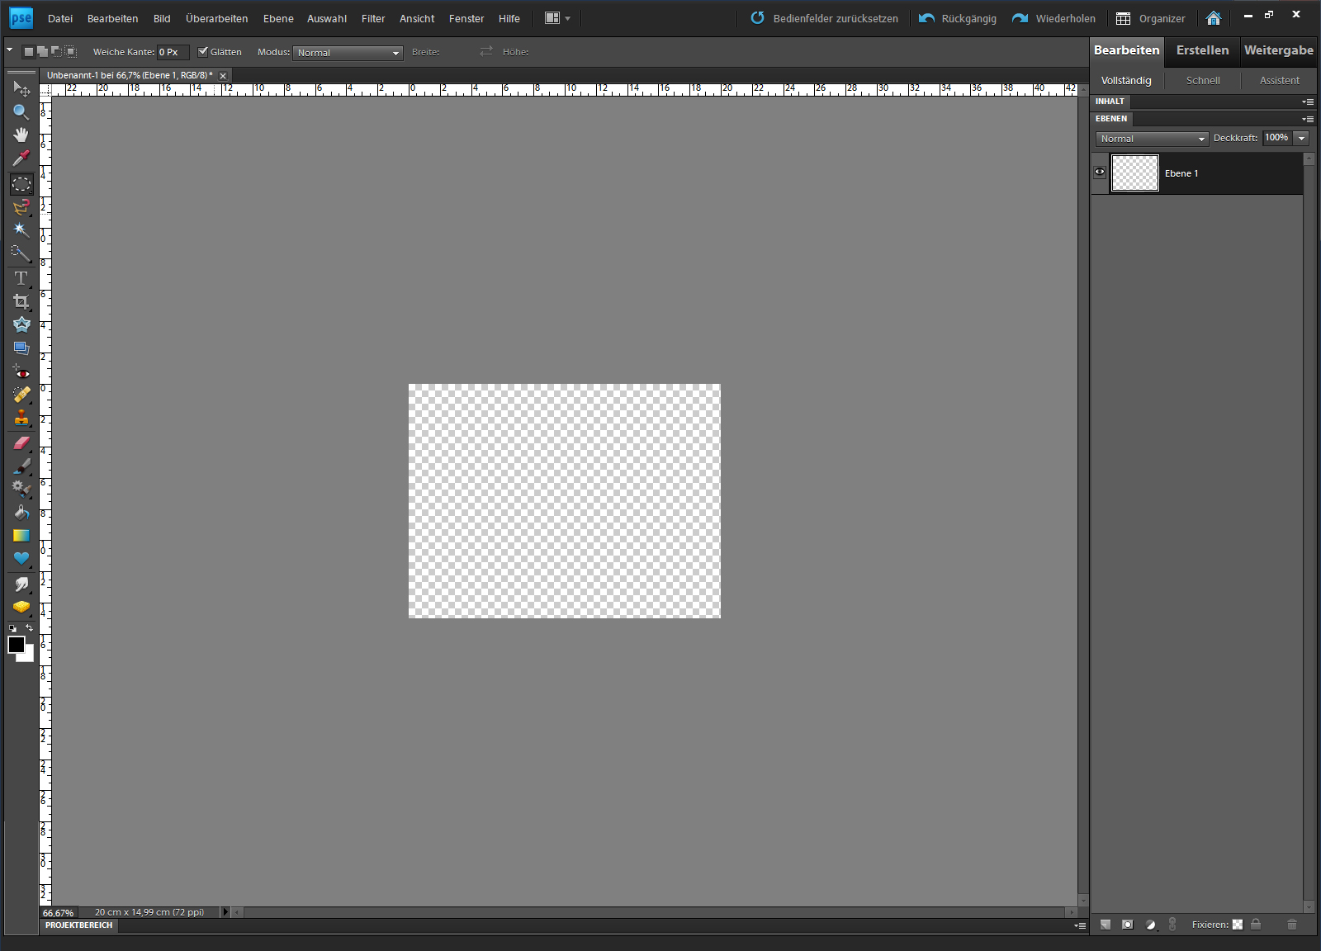Open the arrange documents layout dropdown
The image size is (1321, 951).
[558, 18]
